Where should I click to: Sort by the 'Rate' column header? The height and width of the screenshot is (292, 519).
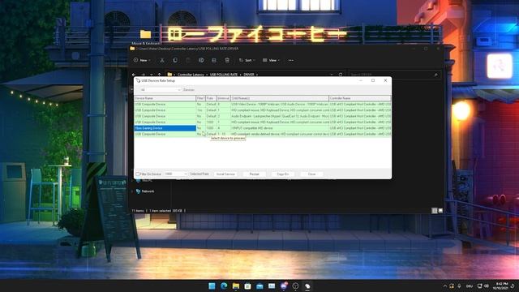click(x=211, y=98)
